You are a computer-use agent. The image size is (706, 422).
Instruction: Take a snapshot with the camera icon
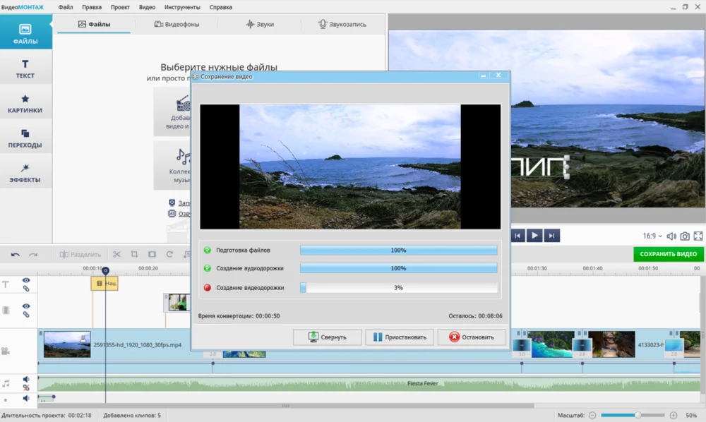(684, 236)
